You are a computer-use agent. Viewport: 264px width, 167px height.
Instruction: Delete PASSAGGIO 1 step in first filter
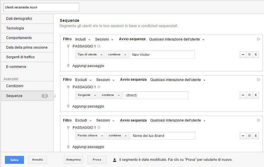(99, 46)
